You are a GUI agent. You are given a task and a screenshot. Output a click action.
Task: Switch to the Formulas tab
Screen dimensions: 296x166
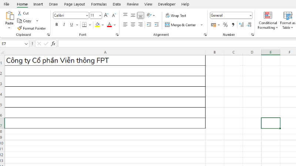click(99, 4)
